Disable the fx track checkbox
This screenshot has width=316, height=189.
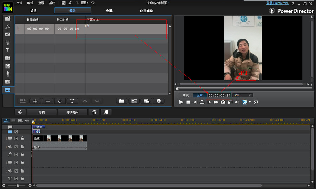click(x=16, y=154)
